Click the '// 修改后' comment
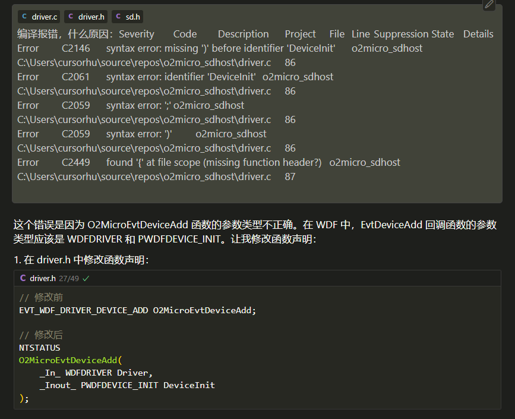The image size is (515, 419). [41, 335]
